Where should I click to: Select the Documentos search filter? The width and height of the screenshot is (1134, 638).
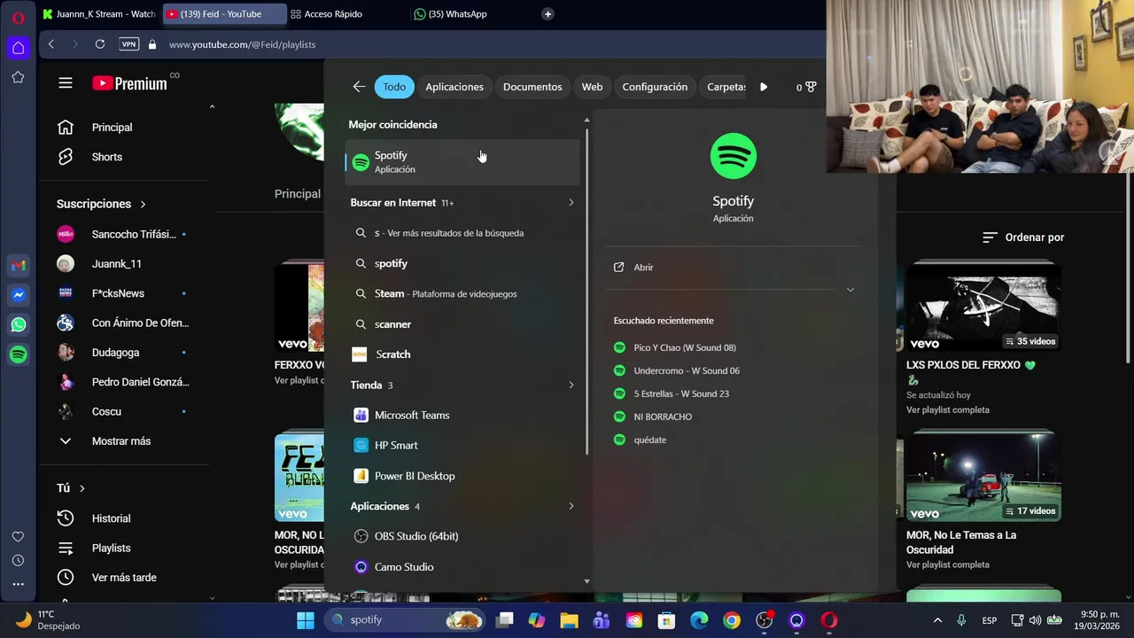[x=532, y=87]
